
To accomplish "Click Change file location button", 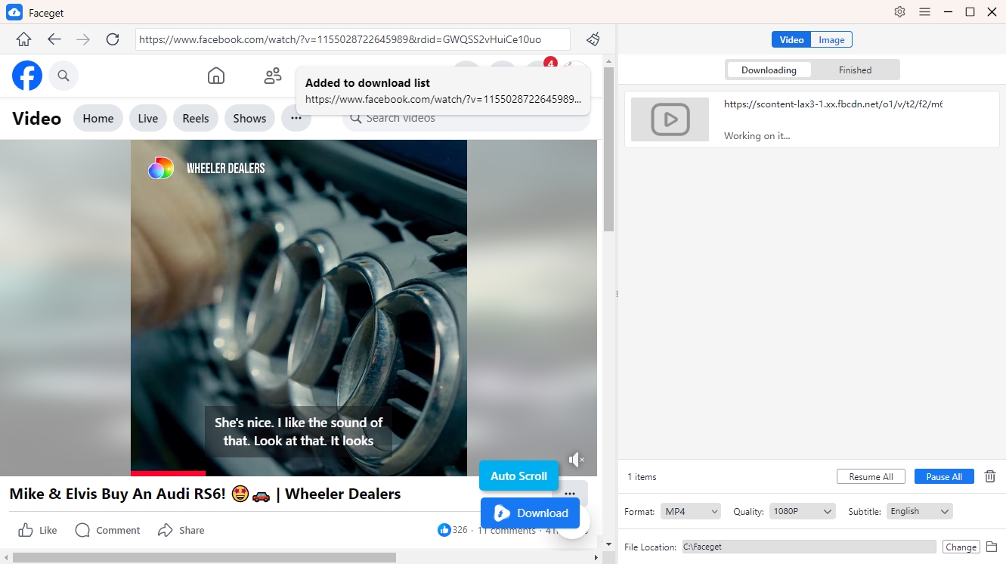I will pyautogui.click(x=961, y=547).
